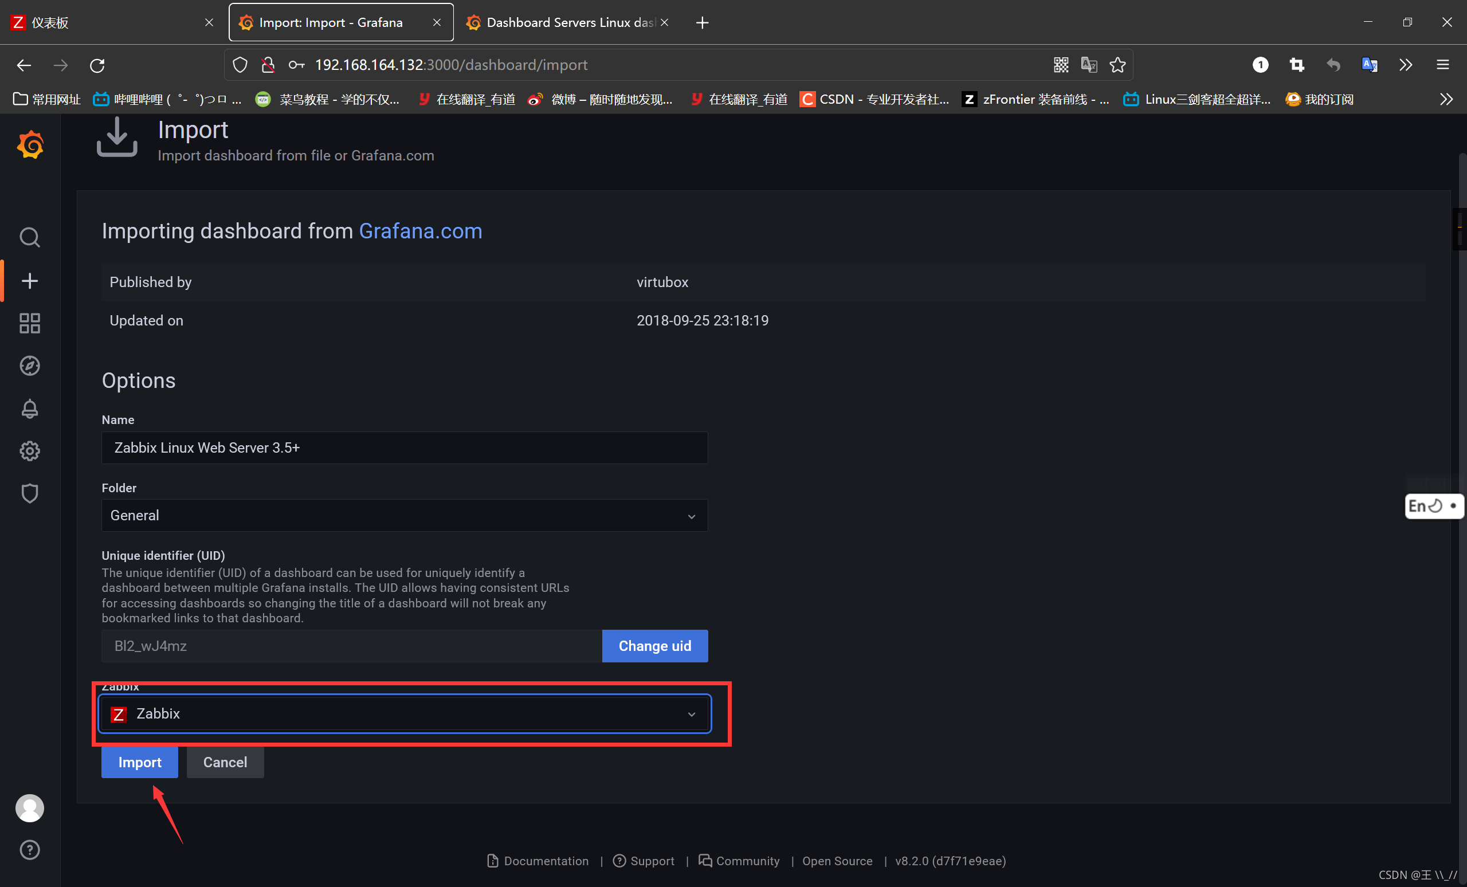Open the Documentation footer link
Viewport: 1467px width, 887px height.
538,860
